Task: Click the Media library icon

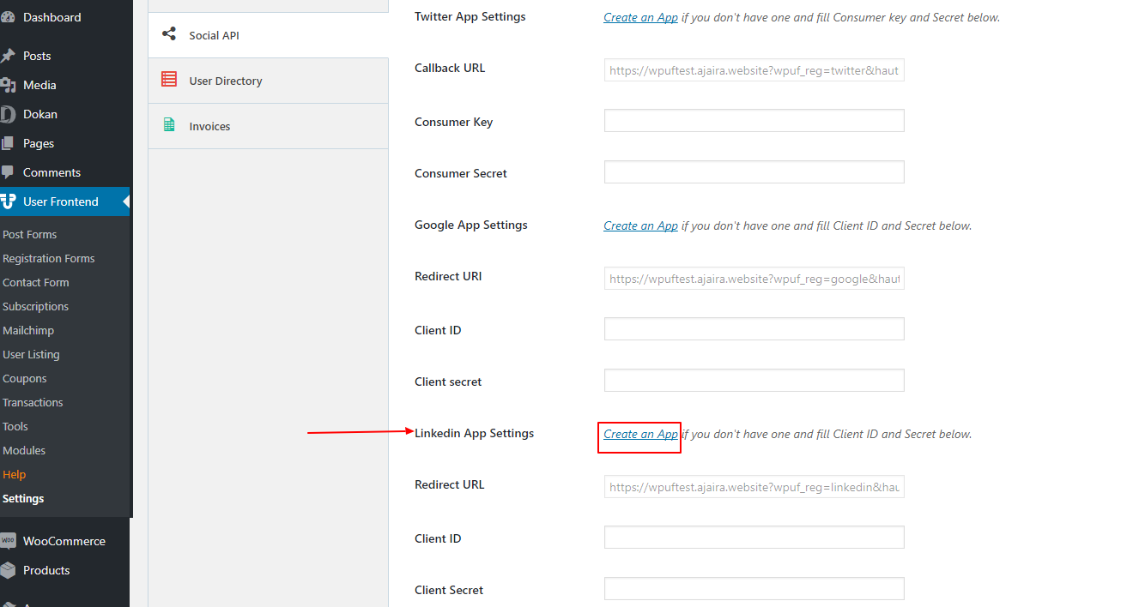Action: pyautogui.click(x=8, y=85)
